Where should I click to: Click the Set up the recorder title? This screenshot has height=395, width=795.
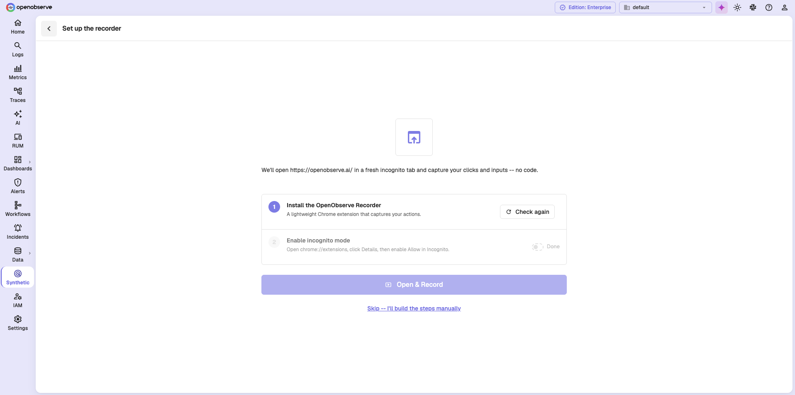92,29
